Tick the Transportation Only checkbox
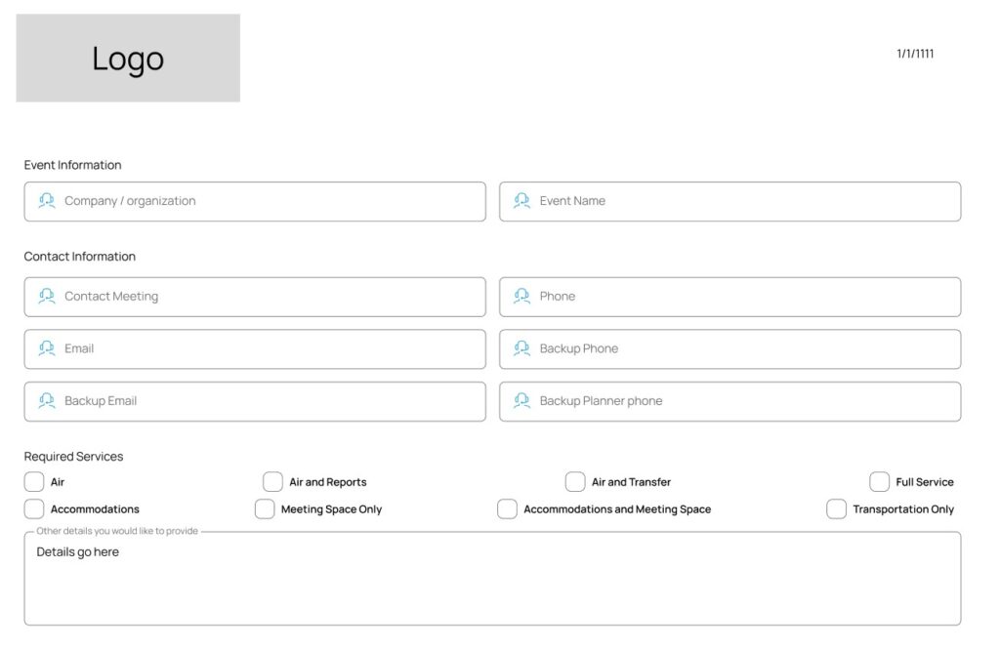 point(836,509)
